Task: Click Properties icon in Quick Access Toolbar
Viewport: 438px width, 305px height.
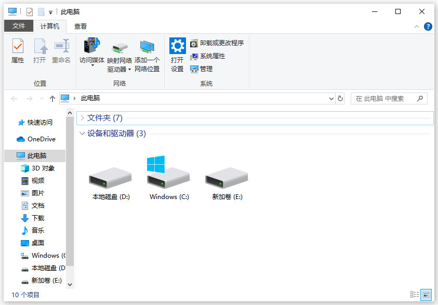Action: (x=30, y=12)
